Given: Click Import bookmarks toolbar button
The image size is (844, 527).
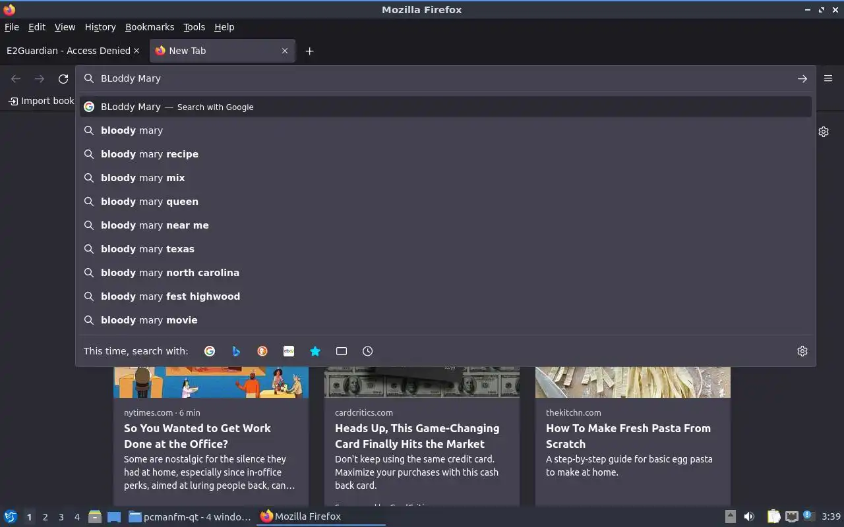Looking at the screenshot, I should pyautogui.click(x=41, y=101).
